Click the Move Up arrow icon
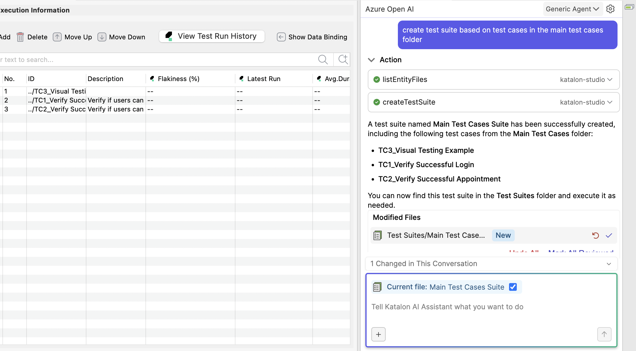The image size is (636, 351). point(57,37)
